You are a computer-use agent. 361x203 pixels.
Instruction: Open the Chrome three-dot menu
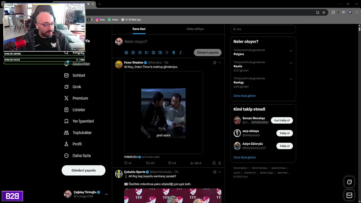[357, 12]
